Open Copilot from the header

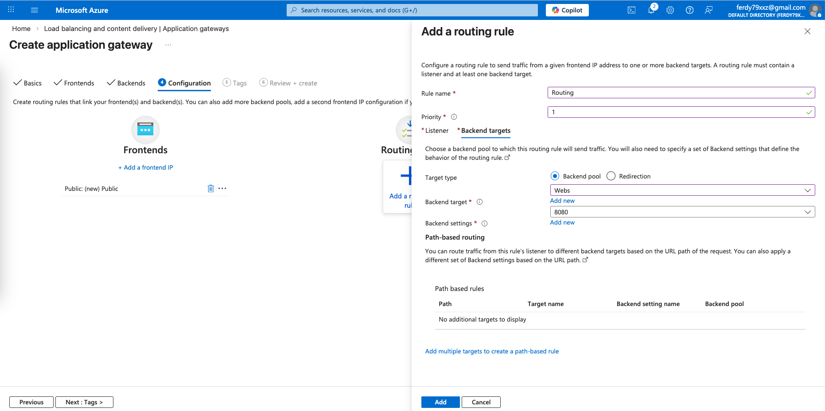tap(567, 10)
